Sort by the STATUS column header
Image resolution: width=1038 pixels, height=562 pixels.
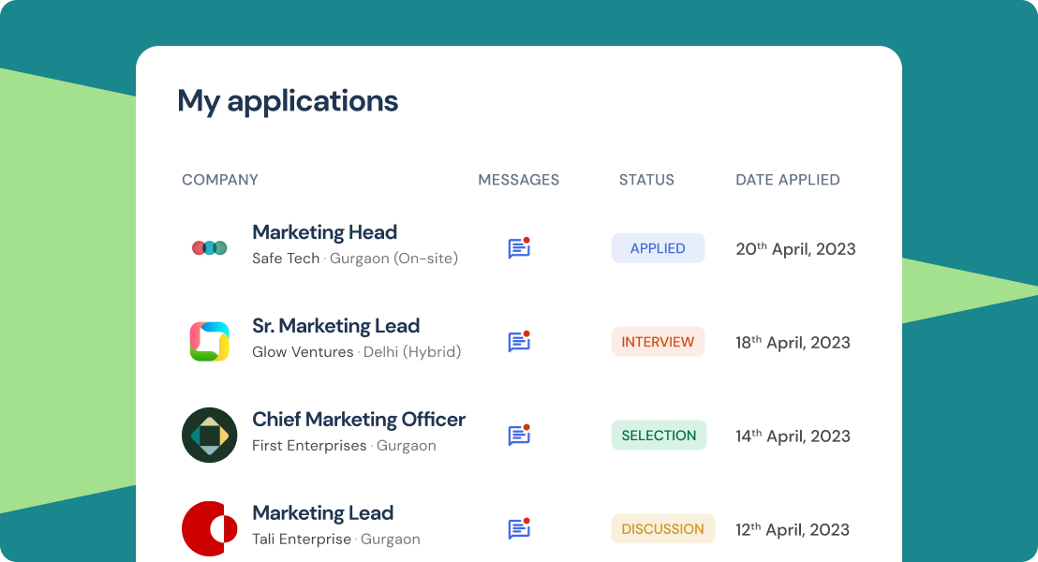[646, 180]
